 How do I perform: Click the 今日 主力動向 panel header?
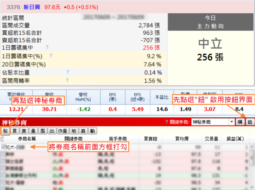211,22
